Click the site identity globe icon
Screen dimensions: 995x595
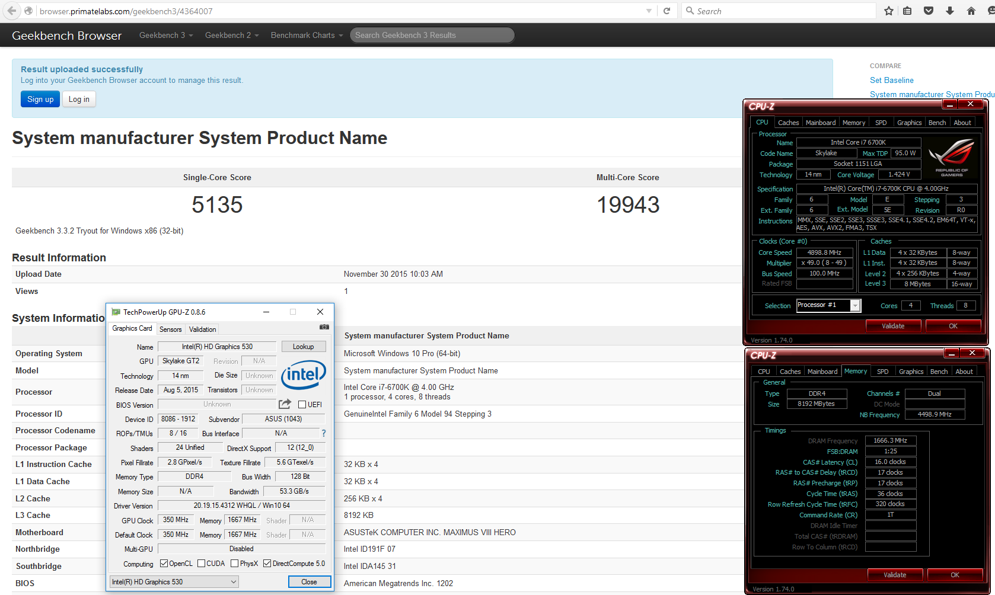click(x=28, y=11)
